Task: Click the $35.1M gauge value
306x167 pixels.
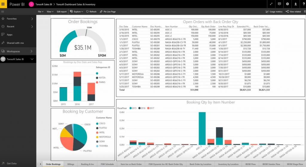Action: (x=83, y=48)
